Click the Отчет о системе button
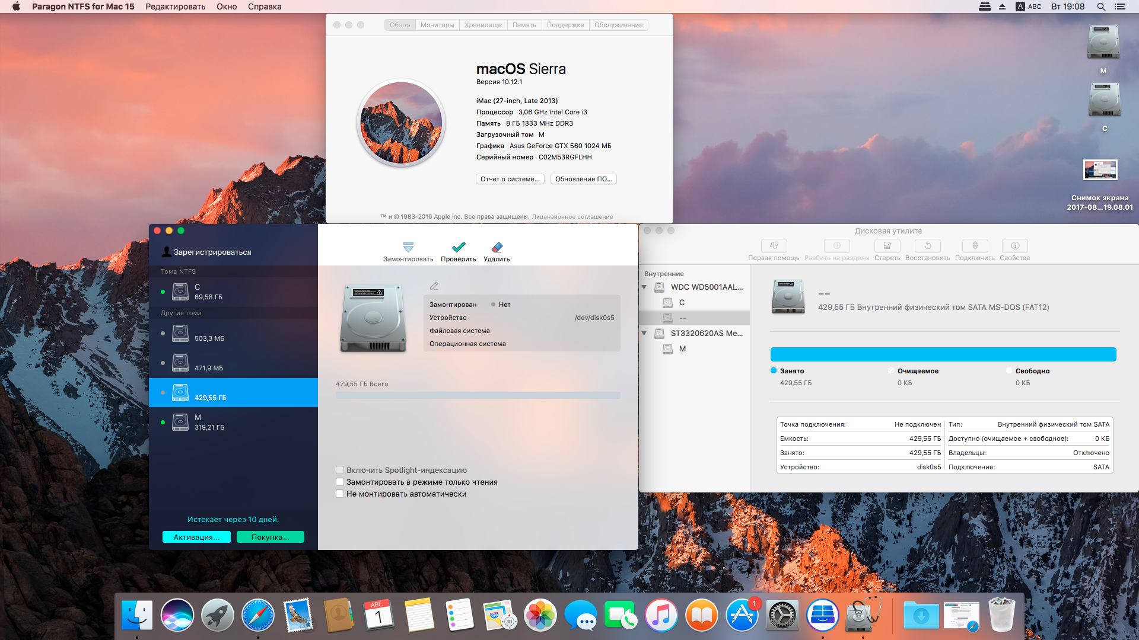Image resolution: width=1139 pixels, height=640 pixels. [x=510, y=179]
